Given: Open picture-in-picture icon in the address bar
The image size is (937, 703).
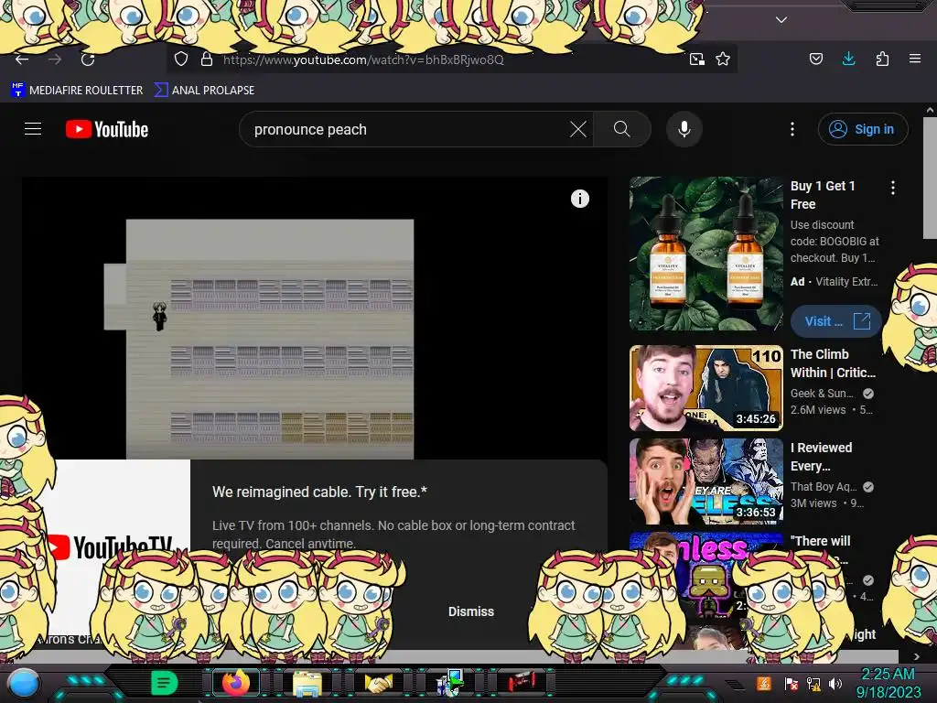Looking at the screenshot, I should coord(696,59).
